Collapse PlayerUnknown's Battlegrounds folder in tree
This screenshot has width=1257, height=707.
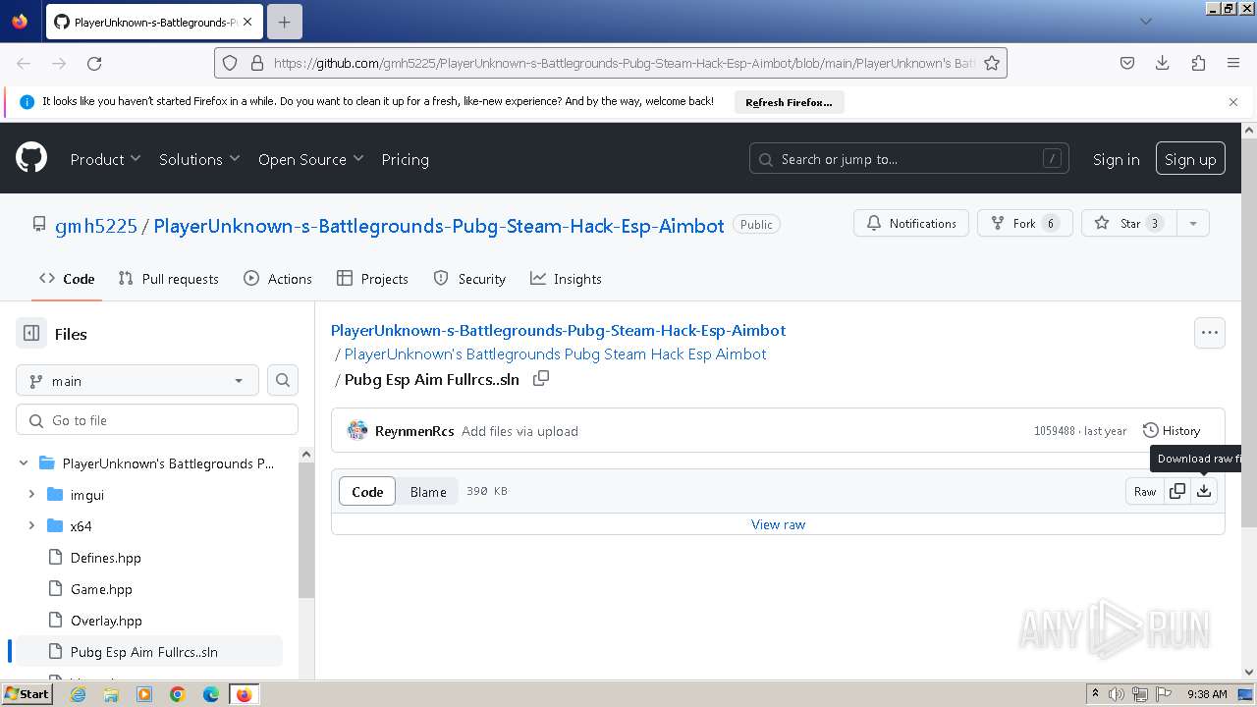tap(24, 463)
